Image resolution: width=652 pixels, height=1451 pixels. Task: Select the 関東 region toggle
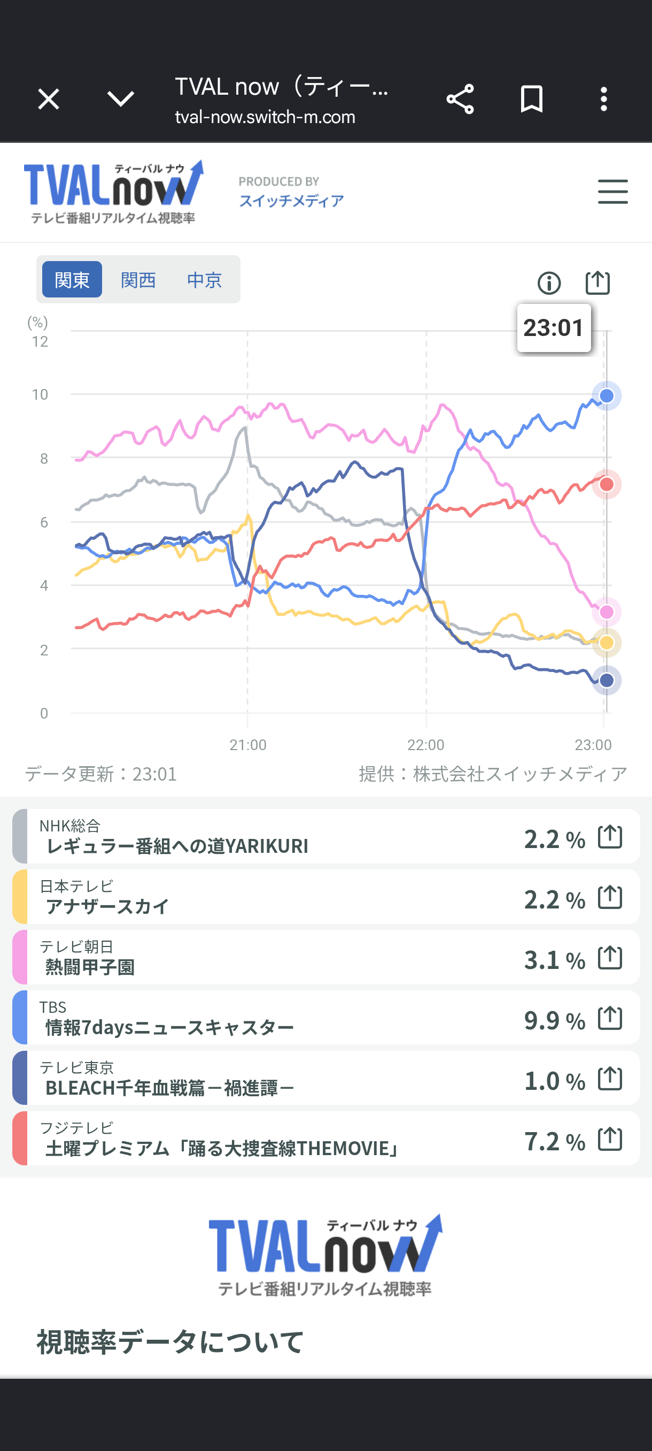pos(72,279)
